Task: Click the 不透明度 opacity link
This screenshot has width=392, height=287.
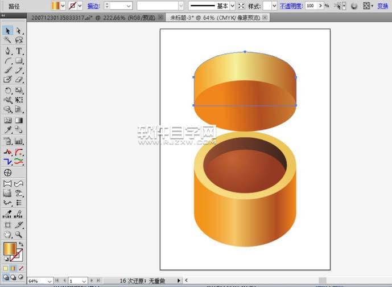Action: [291, 6]
